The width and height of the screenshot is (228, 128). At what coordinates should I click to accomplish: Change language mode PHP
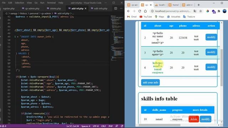pyautogui.click(x=110, y=126)
